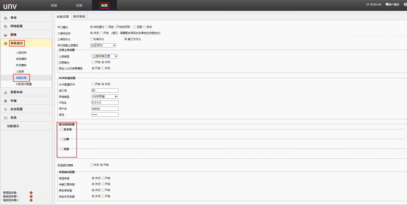Click the 密码 password field
Image resolution: width=407 pixels, height=205 pixels.
tap(105, 115)
